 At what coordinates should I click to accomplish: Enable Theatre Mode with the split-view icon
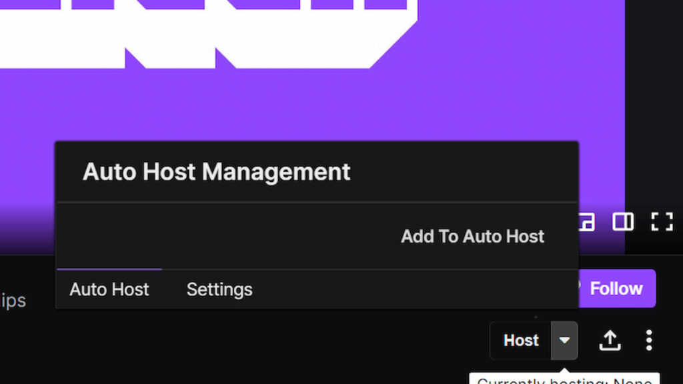623,221
